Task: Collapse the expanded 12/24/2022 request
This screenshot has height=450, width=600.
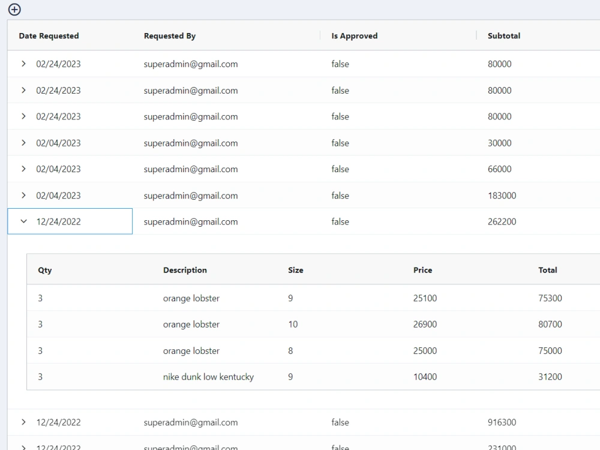Action: pyautogui.click(x=24, y=221)
